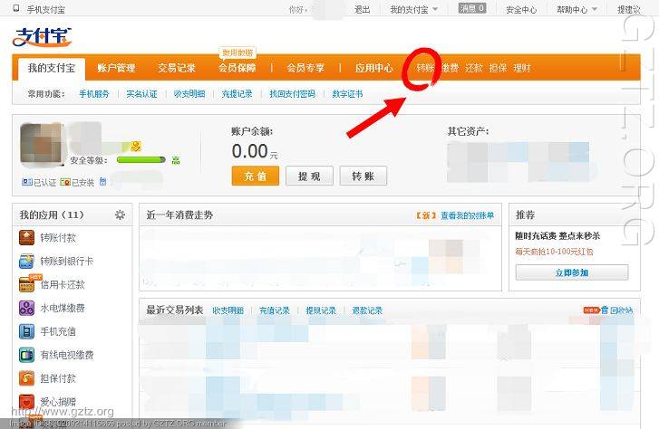Open the 充值记录 link
Viewport: 659px width, 429px height.
tap(275, 310)
